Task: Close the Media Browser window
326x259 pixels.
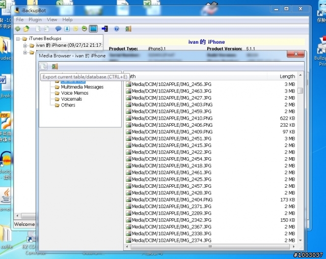Action: (x=295, y=54)
